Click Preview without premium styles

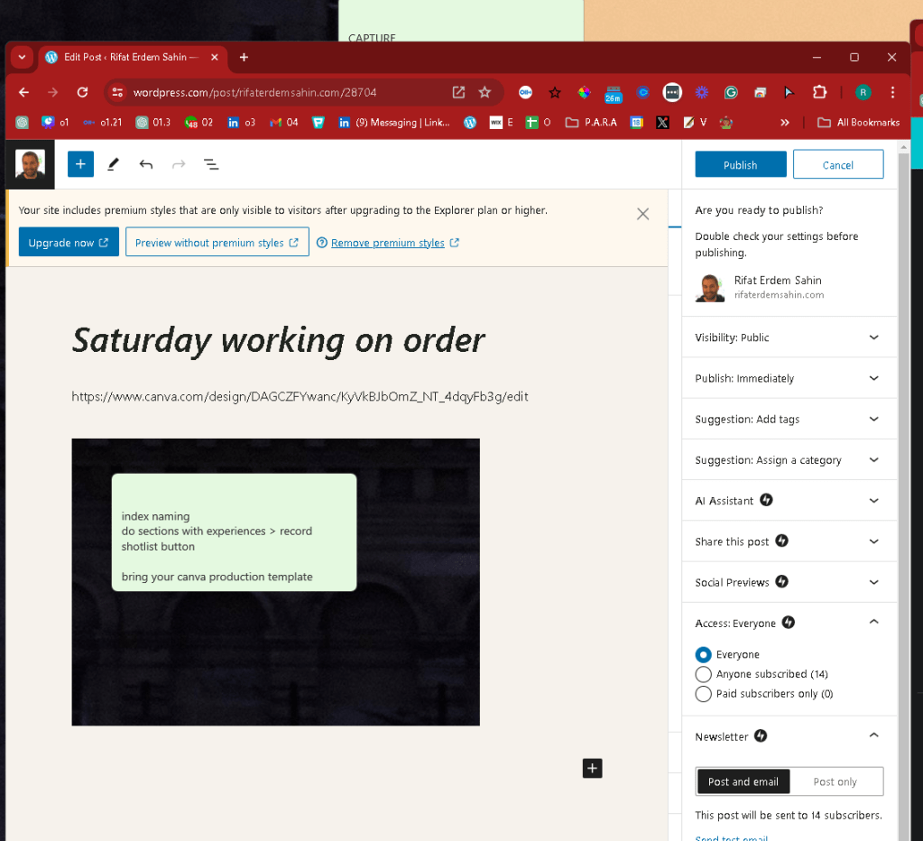(217, 242)
